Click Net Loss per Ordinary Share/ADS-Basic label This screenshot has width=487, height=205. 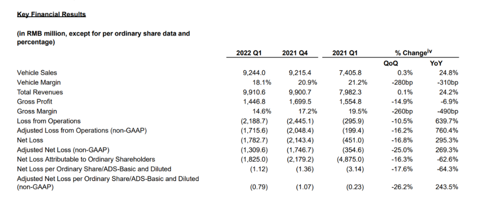[94, 169]
